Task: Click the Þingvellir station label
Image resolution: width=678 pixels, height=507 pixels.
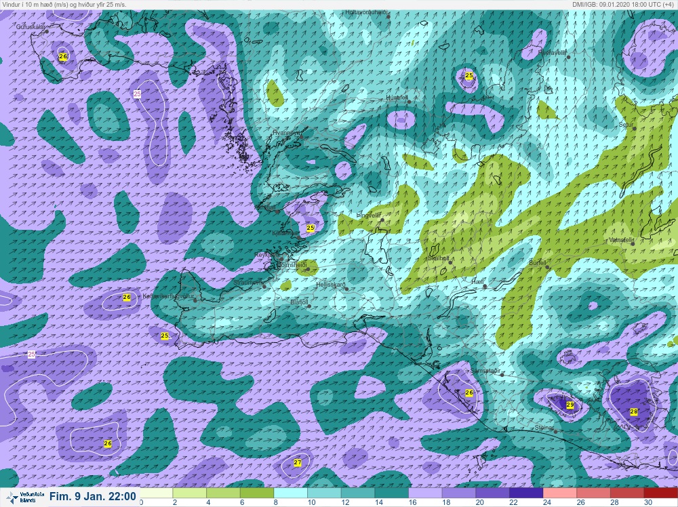Action: click(368, 216)
